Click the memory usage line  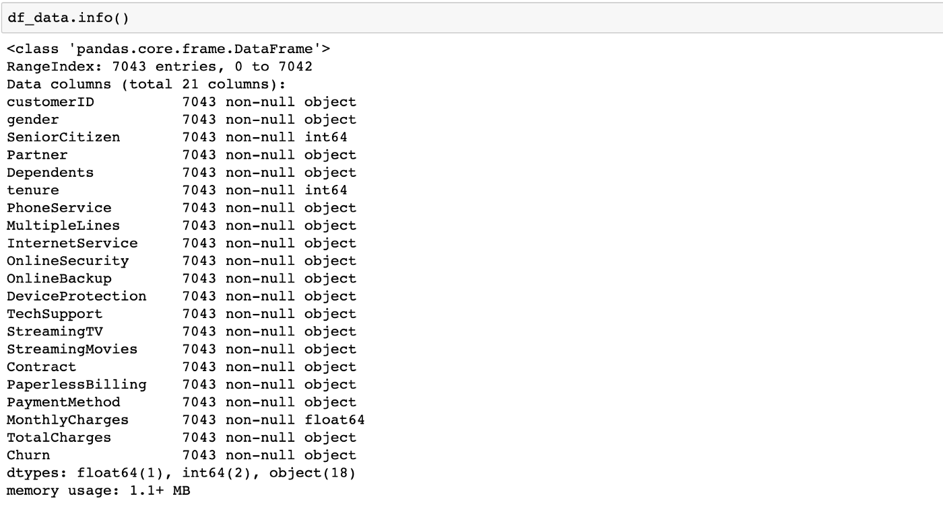click(x=98, y=491)
